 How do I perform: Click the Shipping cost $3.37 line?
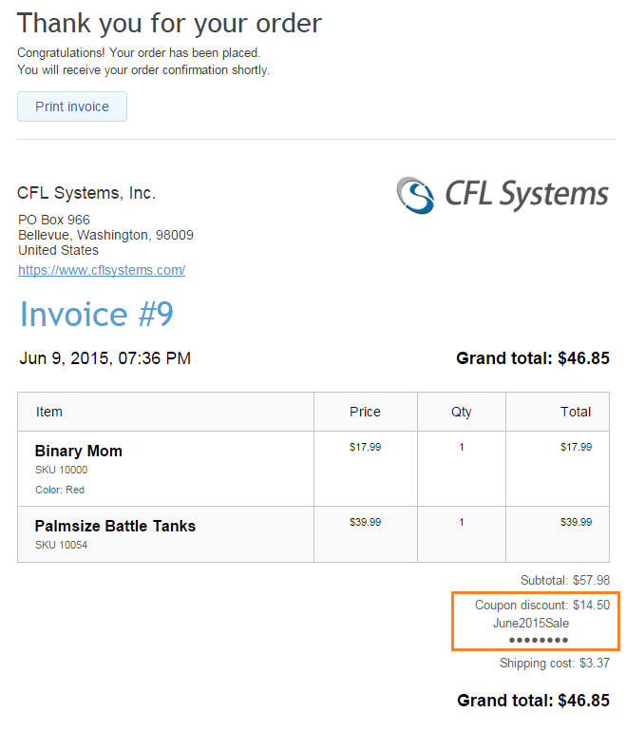555,663
